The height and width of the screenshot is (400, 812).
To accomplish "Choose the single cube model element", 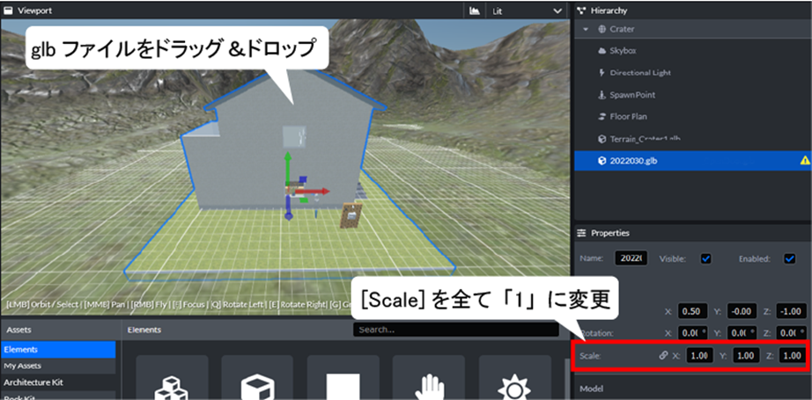I will (256, 385).
